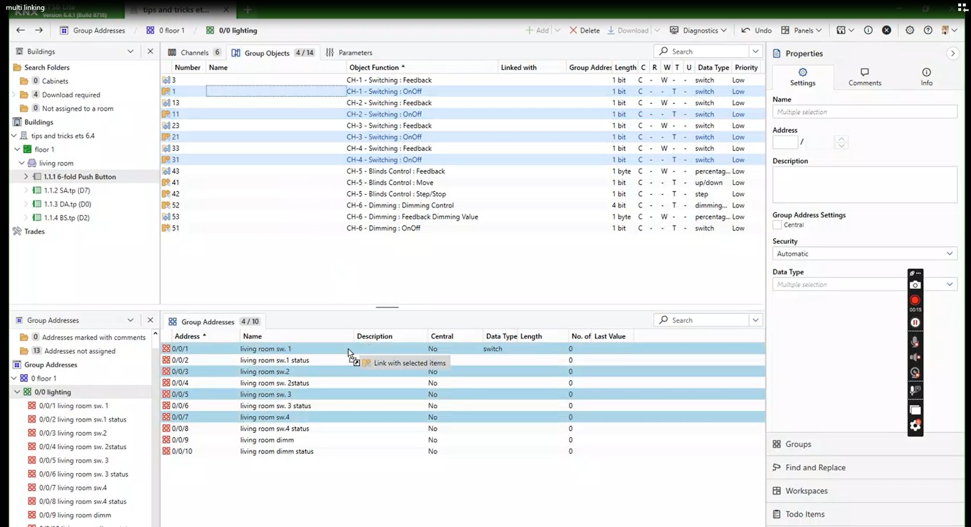Open the Panels dropdown menu
Viewport: 971px width, 527px height.
(x=801, y=30)
